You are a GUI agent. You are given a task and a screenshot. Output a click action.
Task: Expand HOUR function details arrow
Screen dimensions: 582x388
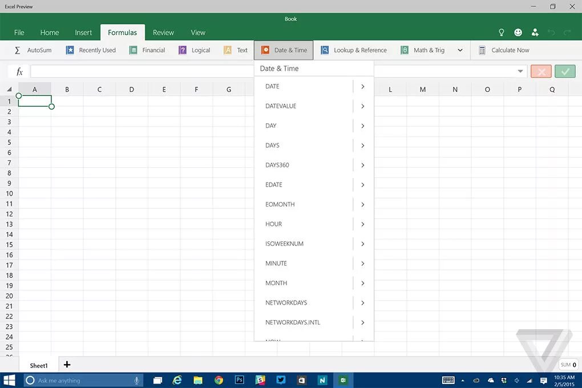[x=363, y=224]
